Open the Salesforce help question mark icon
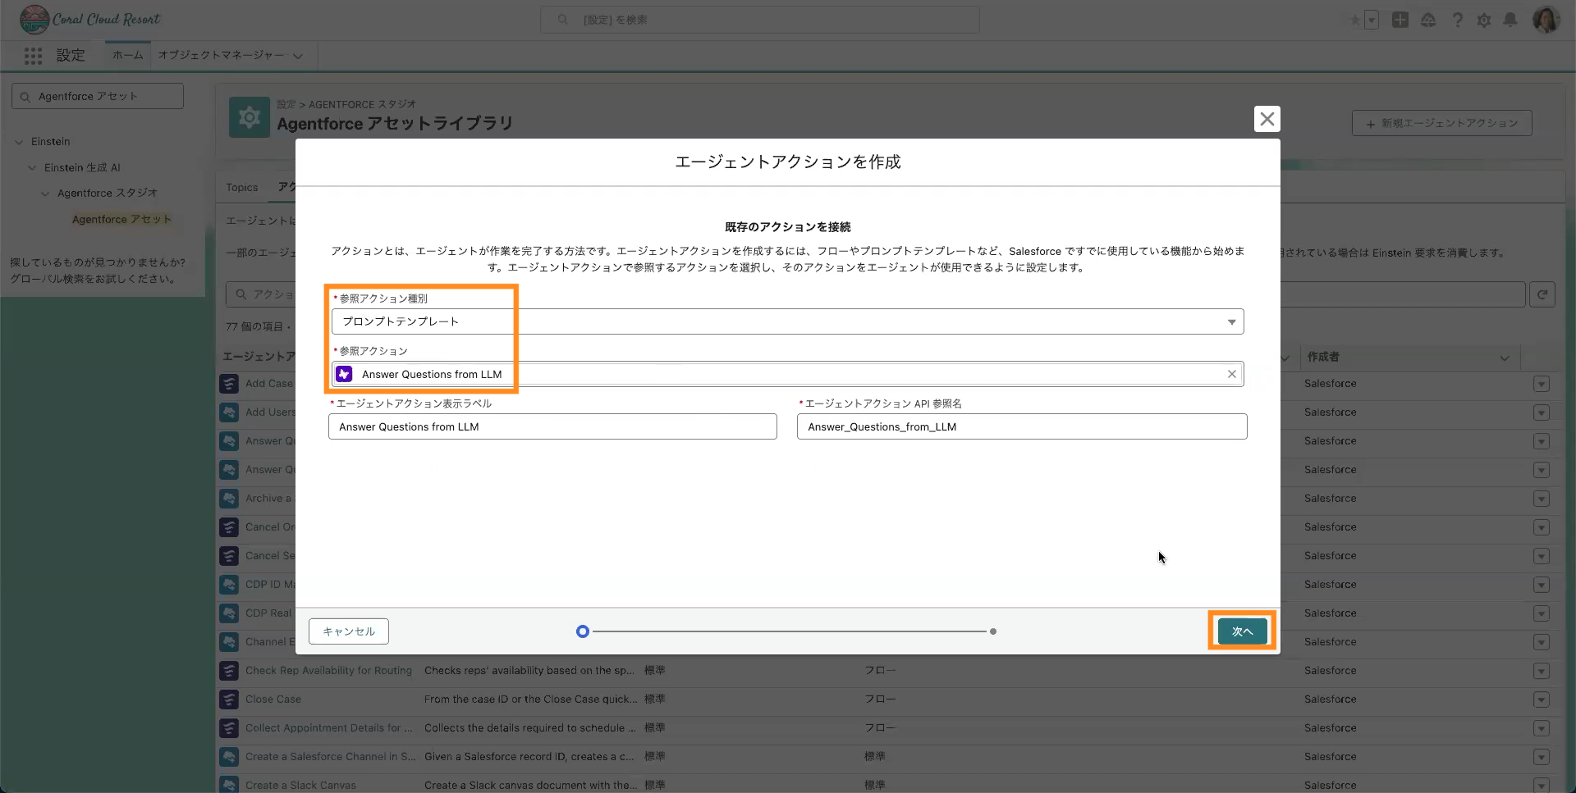 1457,20
